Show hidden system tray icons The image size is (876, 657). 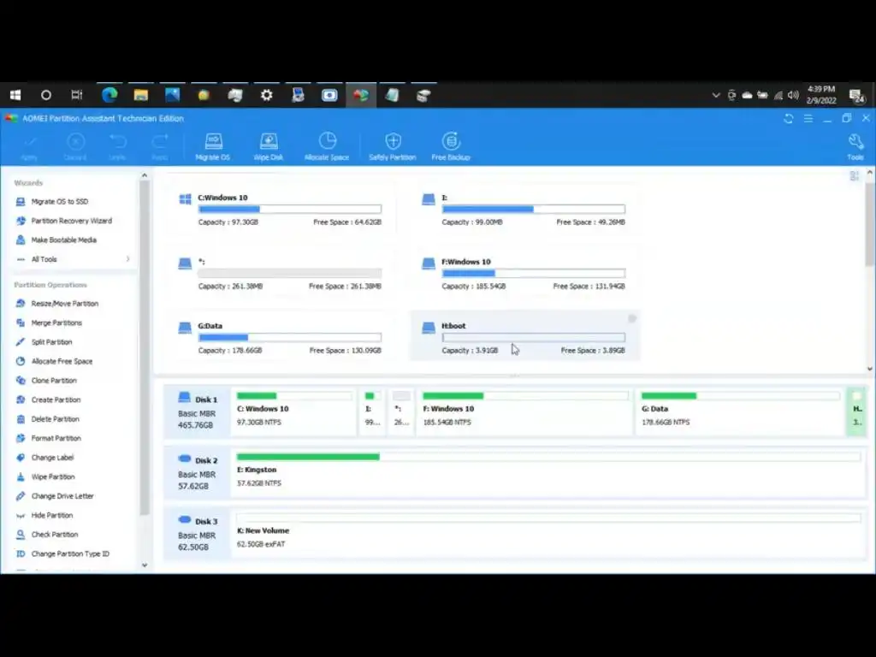(x=716, y=96)
